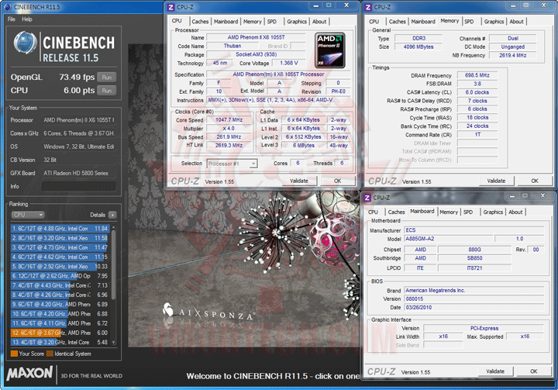Viewport: 558px width, 390px height.
Task: Click the Core Speed value 1047.7 MHz
Action: click(229, 119)
